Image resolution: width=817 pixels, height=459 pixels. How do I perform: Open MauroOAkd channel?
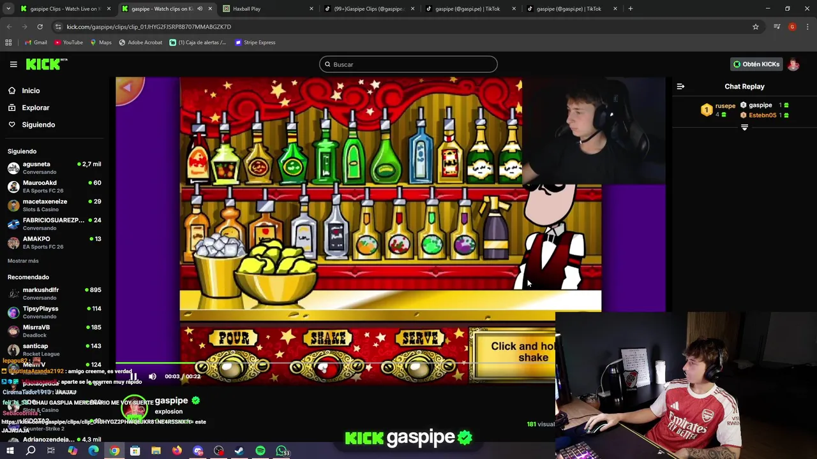[54, 186]
